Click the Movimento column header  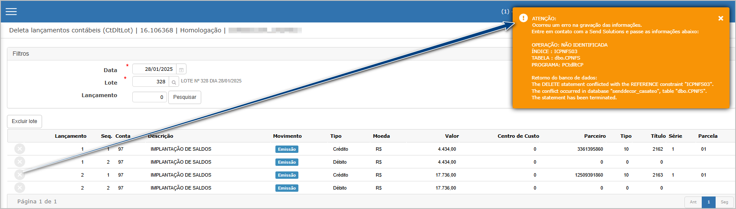pyautogui.click(x=287, y=136)
